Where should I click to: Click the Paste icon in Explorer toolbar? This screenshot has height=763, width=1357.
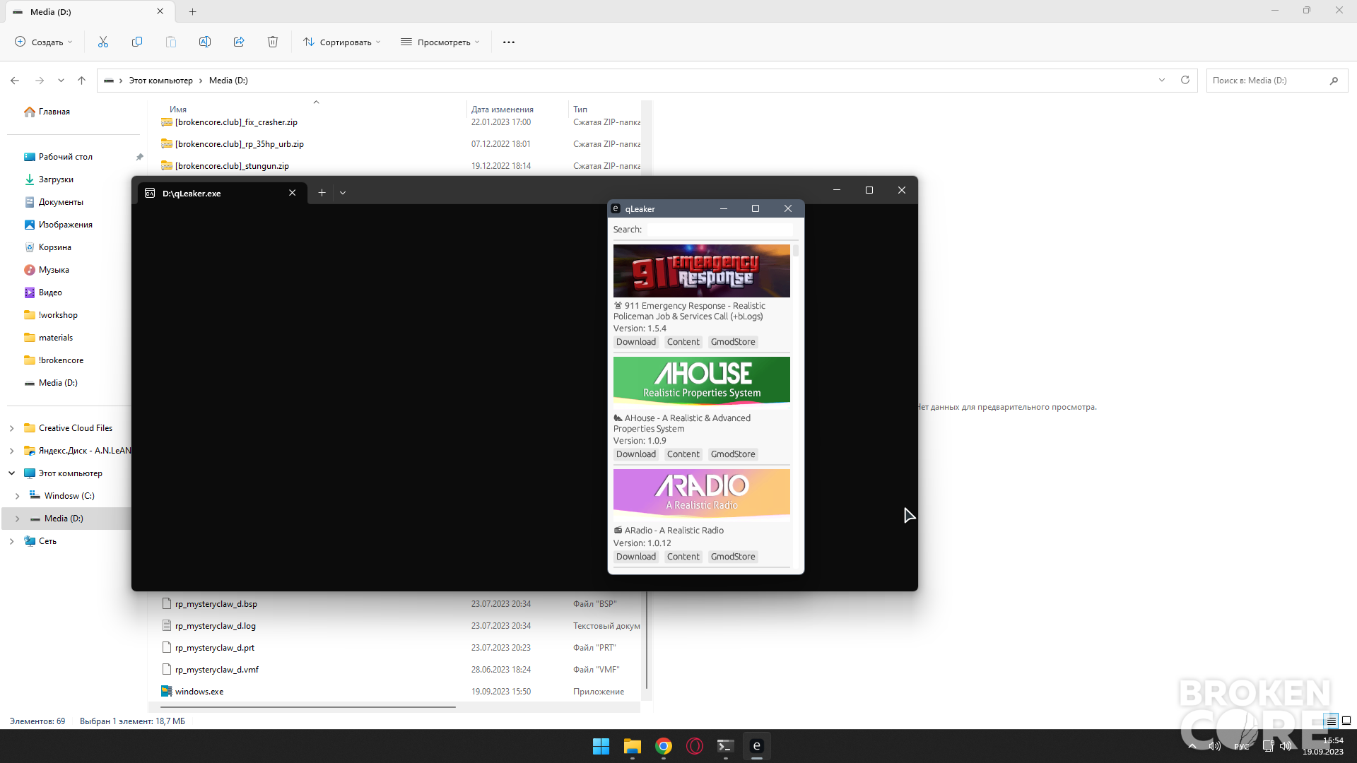pos(171,42)
